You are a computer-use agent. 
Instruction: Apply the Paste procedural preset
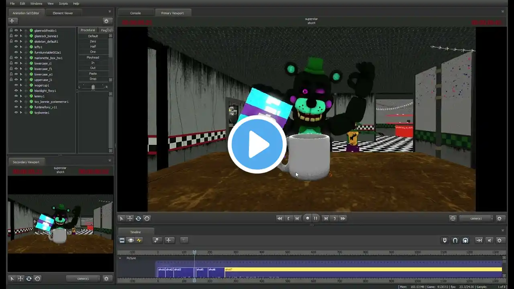[93, 73]
